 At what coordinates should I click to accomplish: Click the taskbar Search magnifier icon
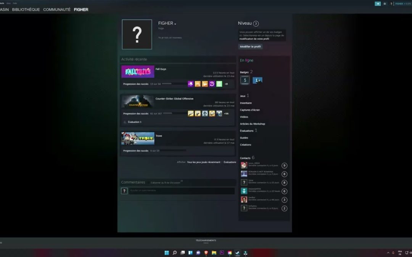click(174, 252)
